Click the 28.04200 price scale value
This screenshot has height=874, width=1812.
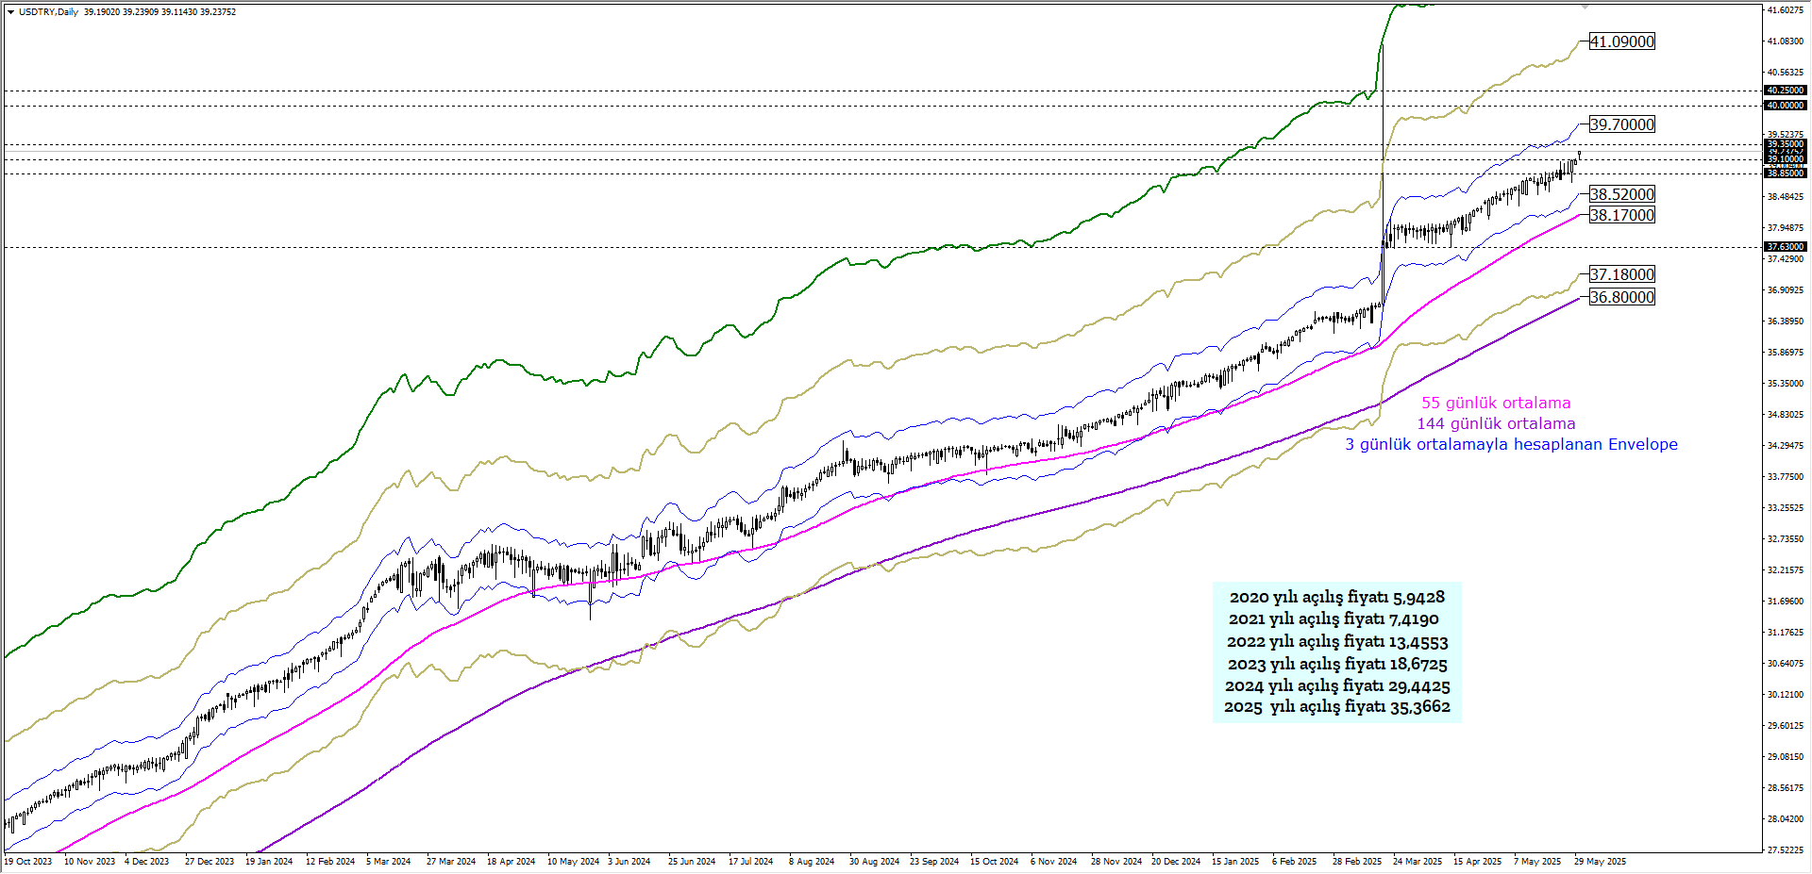(x=1785, y=819)
